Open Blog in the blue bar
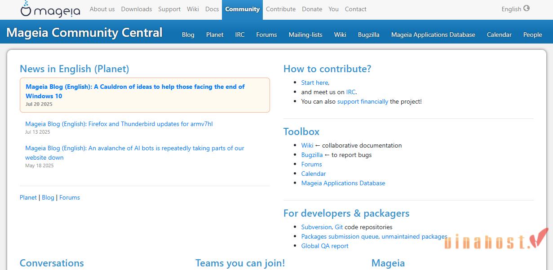Viewport: 553px width, 270px height. (x=188, y=35)
